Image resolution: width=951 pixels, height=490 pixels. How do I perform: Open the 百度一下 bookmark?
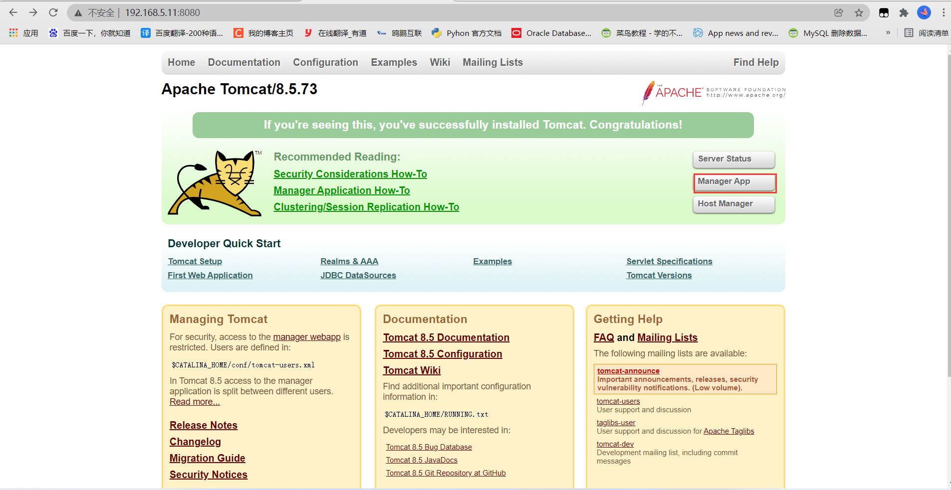point(90,33)
